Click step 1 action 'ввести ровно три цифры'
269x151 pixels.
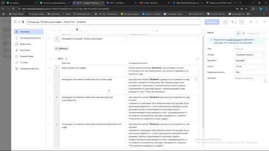(74, 68)
